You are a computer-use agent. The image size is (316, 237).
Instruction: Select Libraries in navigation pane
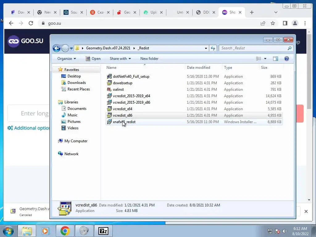pyautogui.click(x=71, y=102)
